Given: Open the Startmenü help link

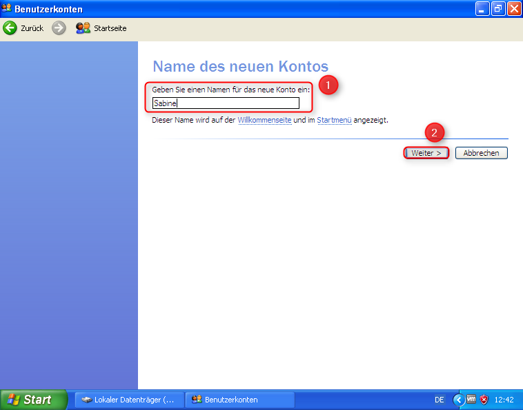Looking at the screenshot, I should pos(334,120).
